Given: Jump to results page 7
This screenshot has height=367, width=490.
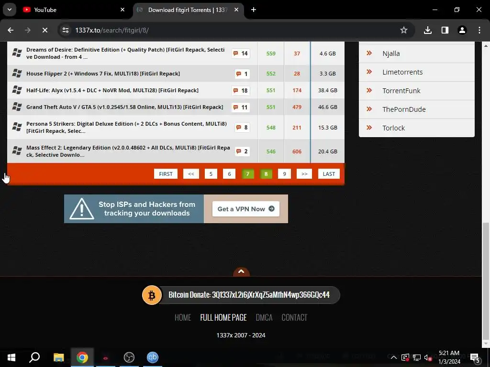Looking at the screenshot, I should tap(248, 174).
